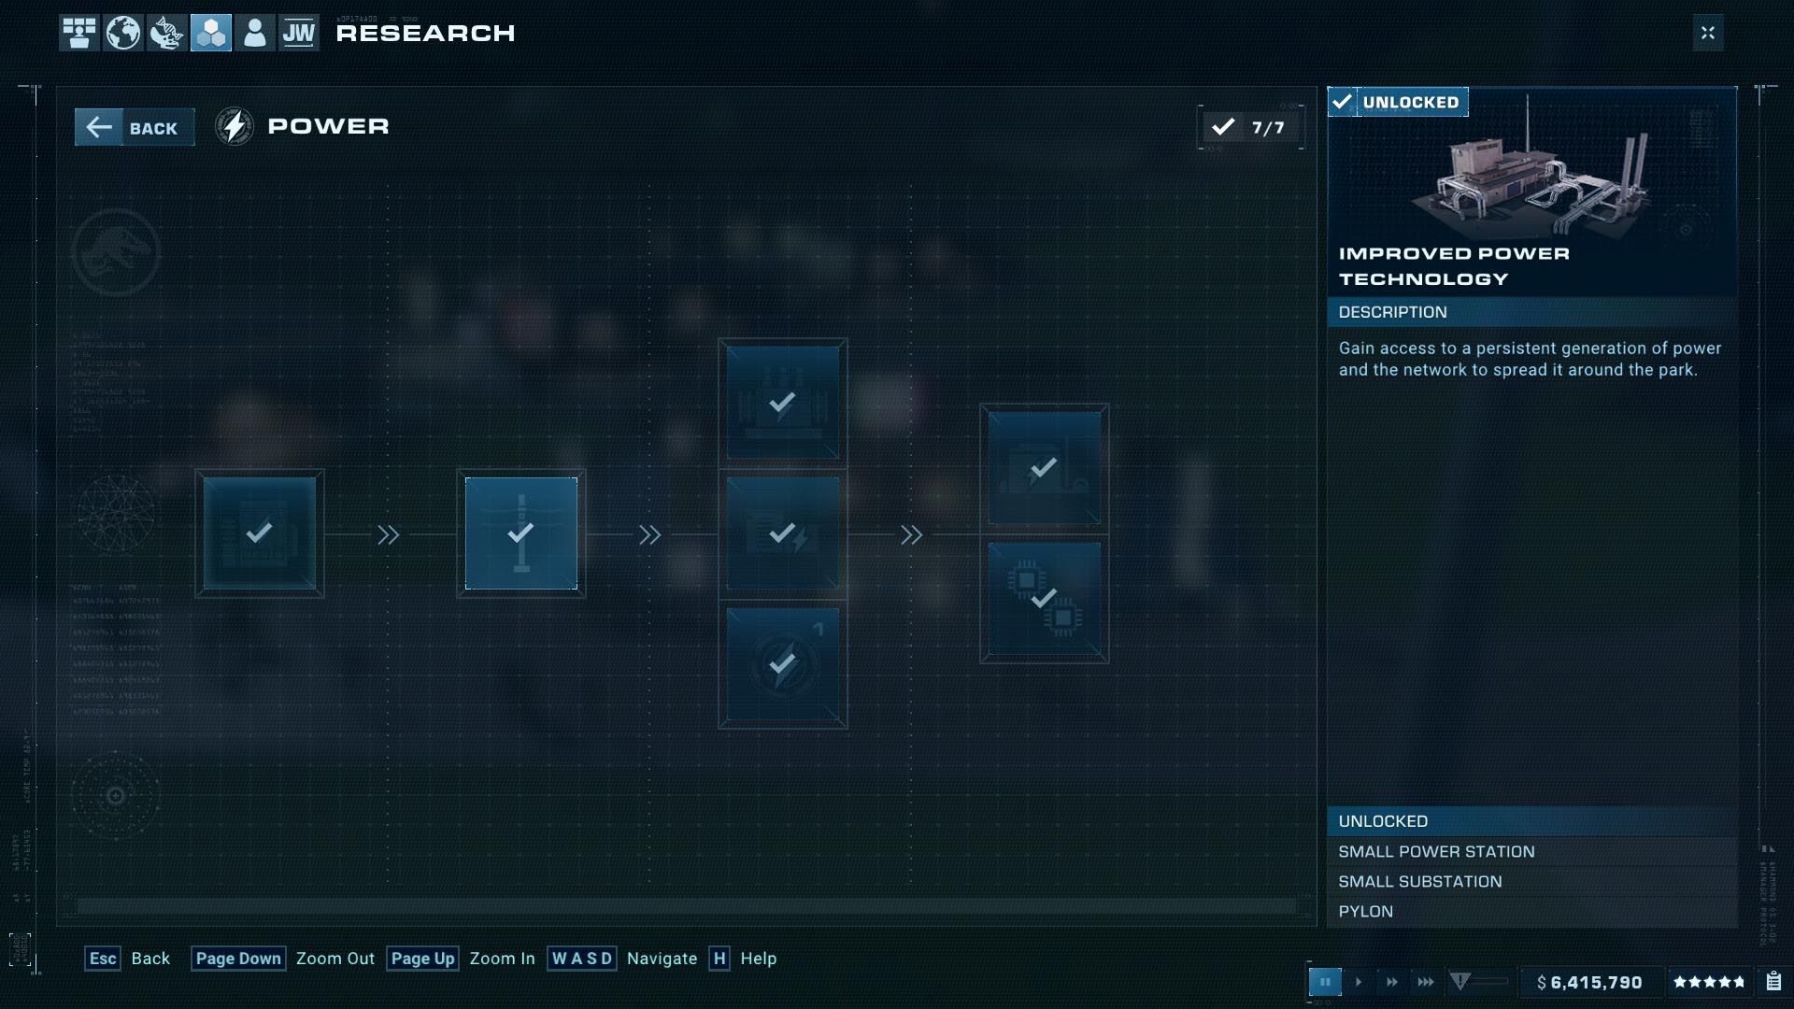
Task: Click the money balance $6,415,790
Action: (x=1589, y=982)
